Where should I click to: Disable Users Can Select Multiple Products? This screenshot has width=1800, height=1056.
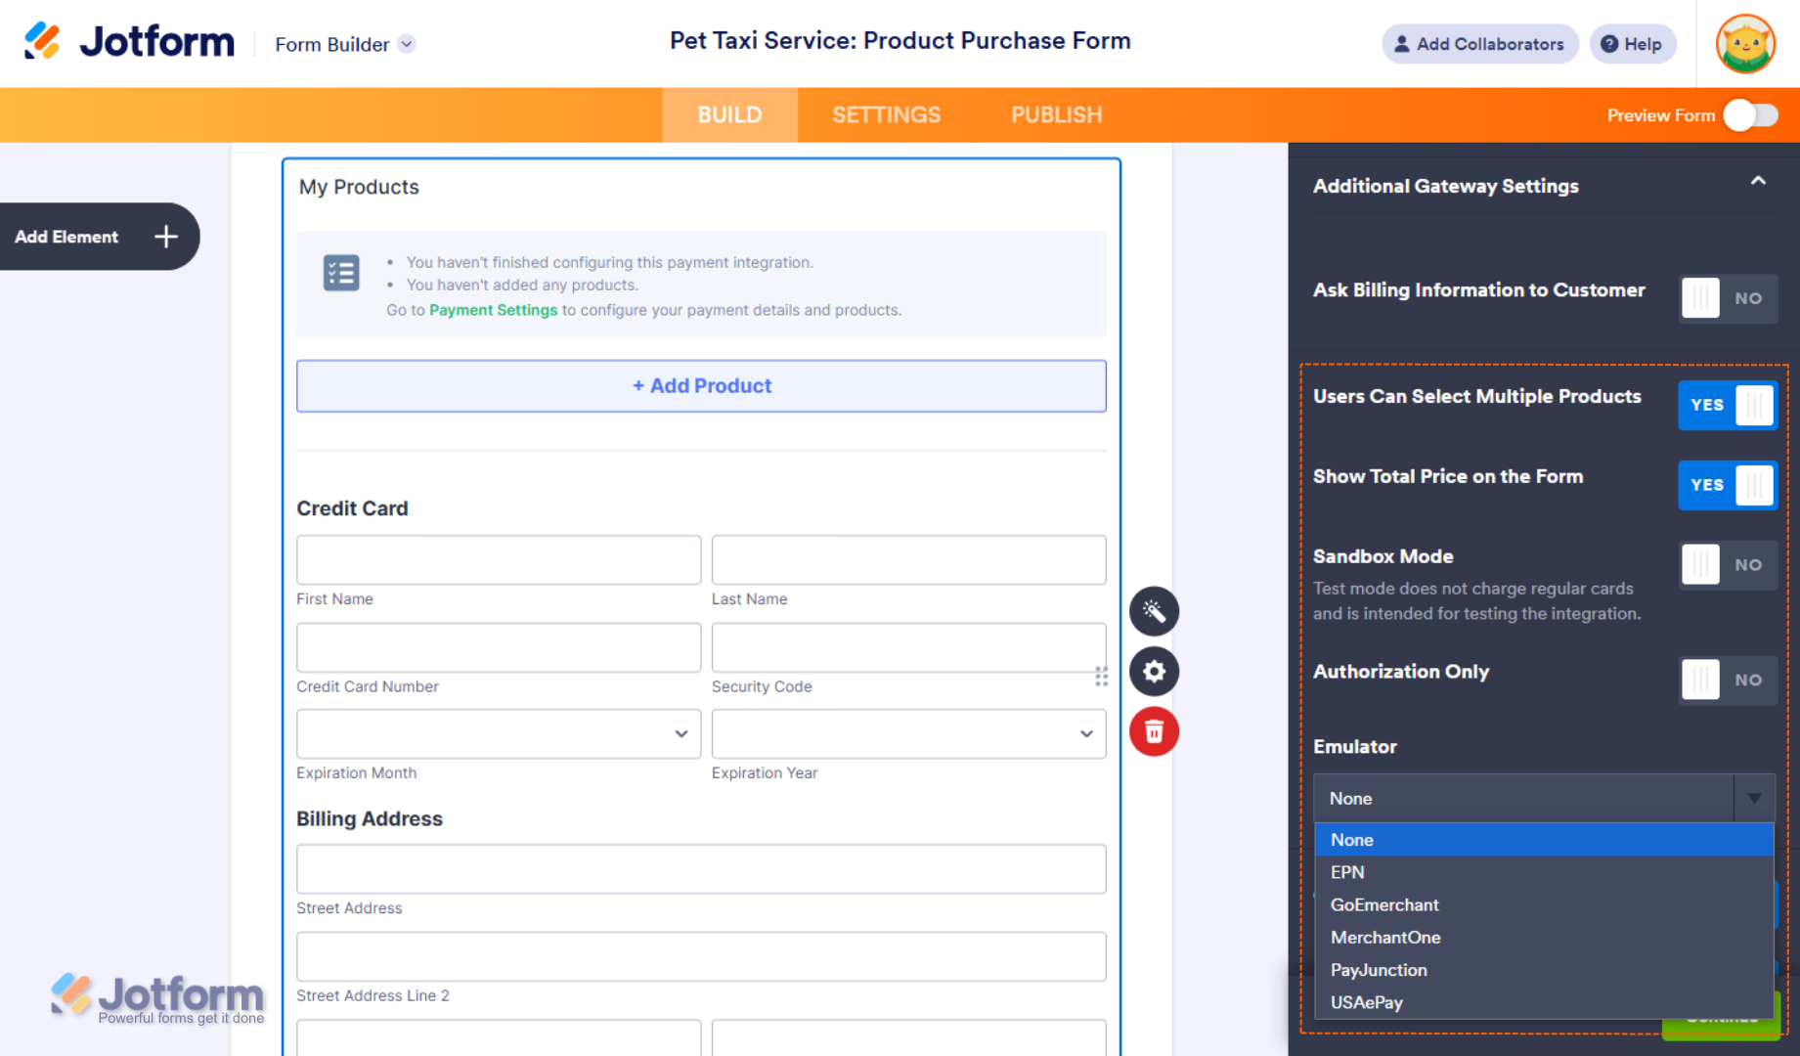coord(1727,405)
